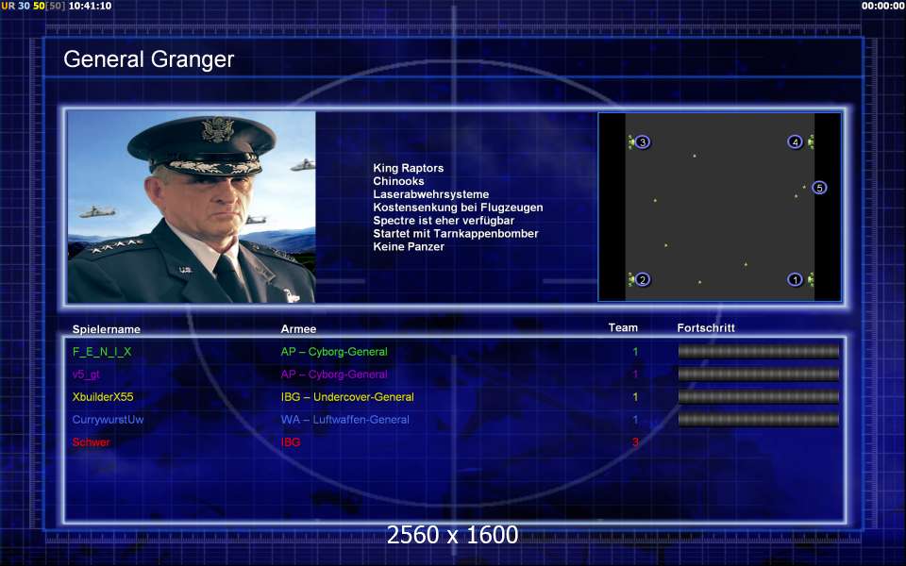Click the Team column header
The image size is (906, 566).
(623, 327)
